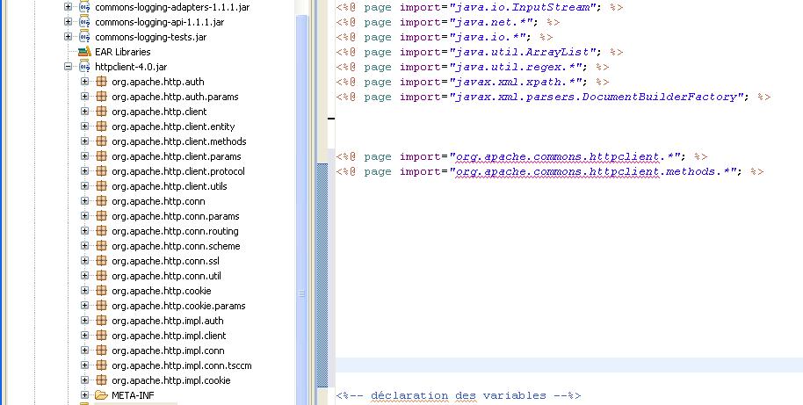Select org.apache.http.client.methods in tree
Screen dimensions: 803x405
pyautogui.click(x=178, y=141)
